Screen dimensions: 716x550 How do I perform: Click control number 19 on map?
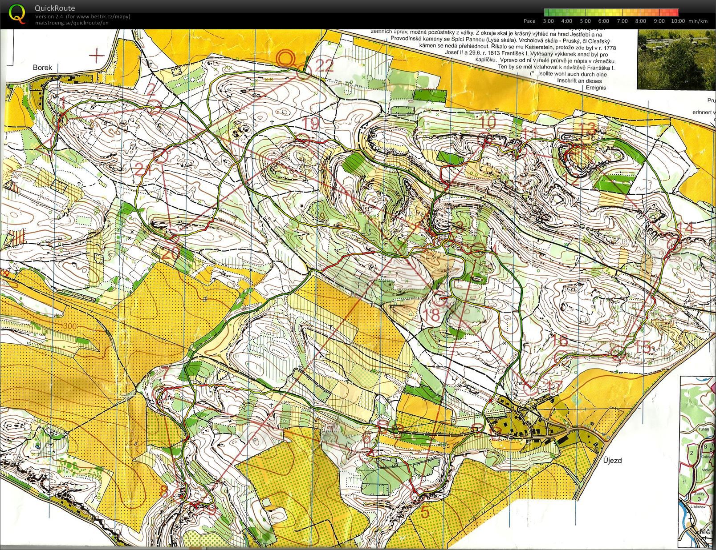point(311,123)
